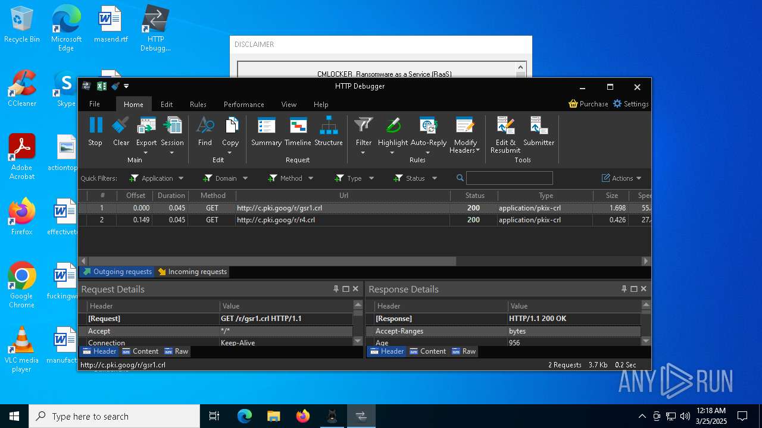This screenshot has height=428, width=762.
Task: Open Microsoft Edge from the taskbar
Action: coord(245,416)
